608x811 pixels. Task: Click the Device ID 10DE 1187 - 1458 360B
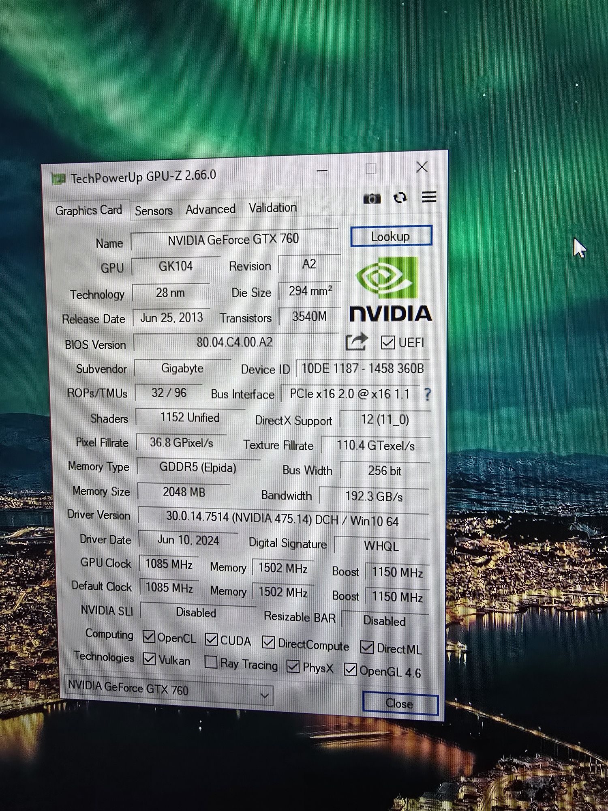(x=363, y=369)
